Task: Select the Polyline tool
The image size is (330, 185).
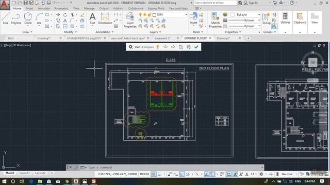Action: tap(16, 18)
